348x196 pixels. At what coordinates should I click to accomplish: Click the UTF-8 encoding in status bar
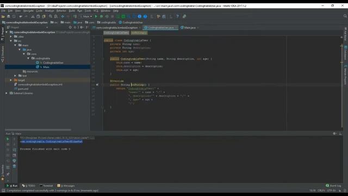[332, 191]
